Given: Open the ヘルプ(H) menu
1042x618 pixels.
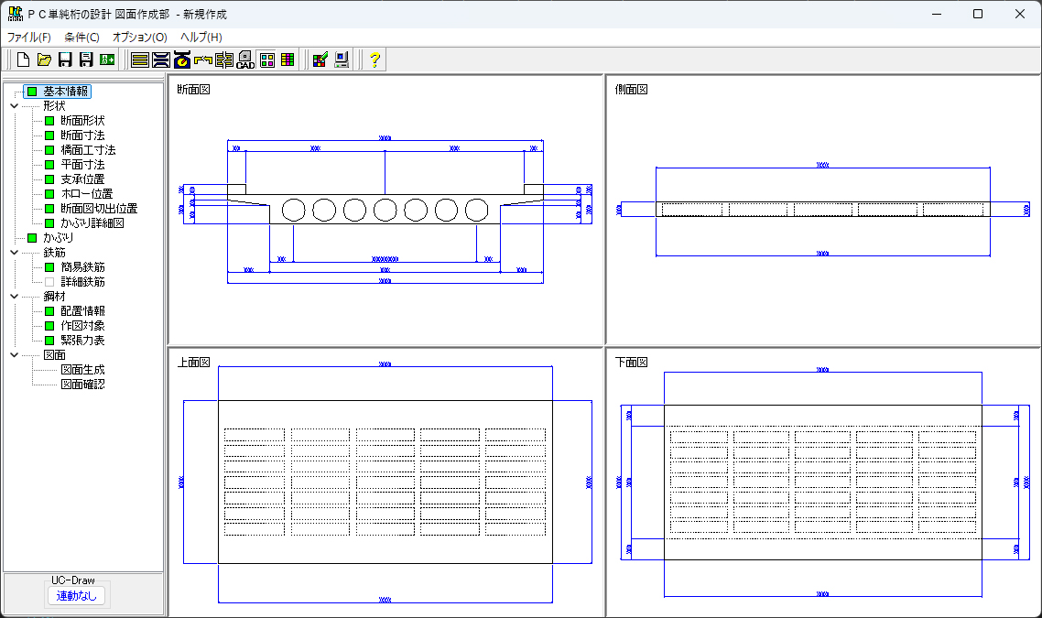Looking at the screenshot, I should click(x=201, y=38).
